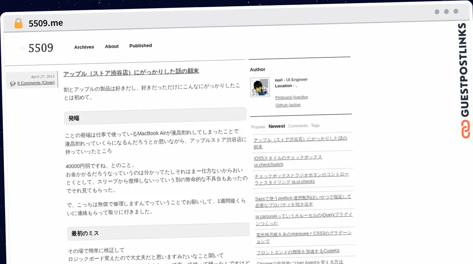
Task: Switch to the Newest tab
Action: point(277,126)
